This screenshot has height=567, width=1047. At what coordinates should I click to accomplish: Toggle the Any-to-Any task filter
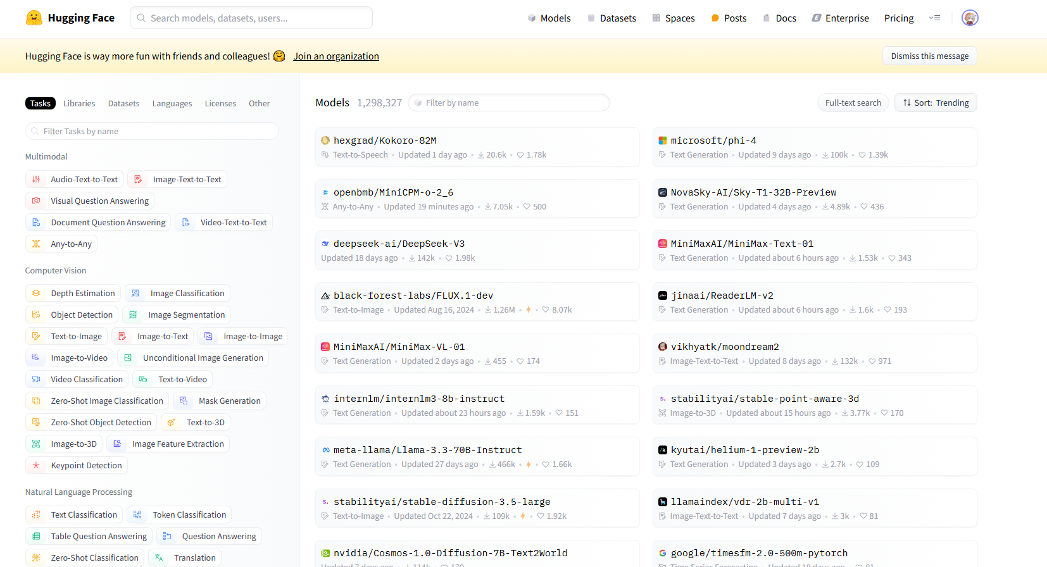pos(61,244)
